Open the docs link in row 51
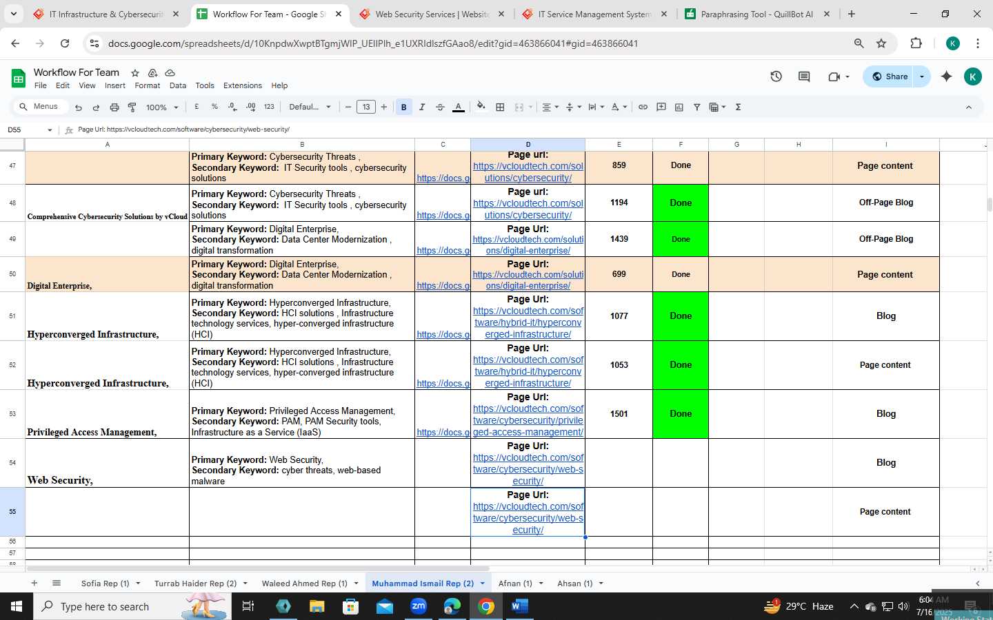Screen dimensions: 993x620 (x=443, y=334)
